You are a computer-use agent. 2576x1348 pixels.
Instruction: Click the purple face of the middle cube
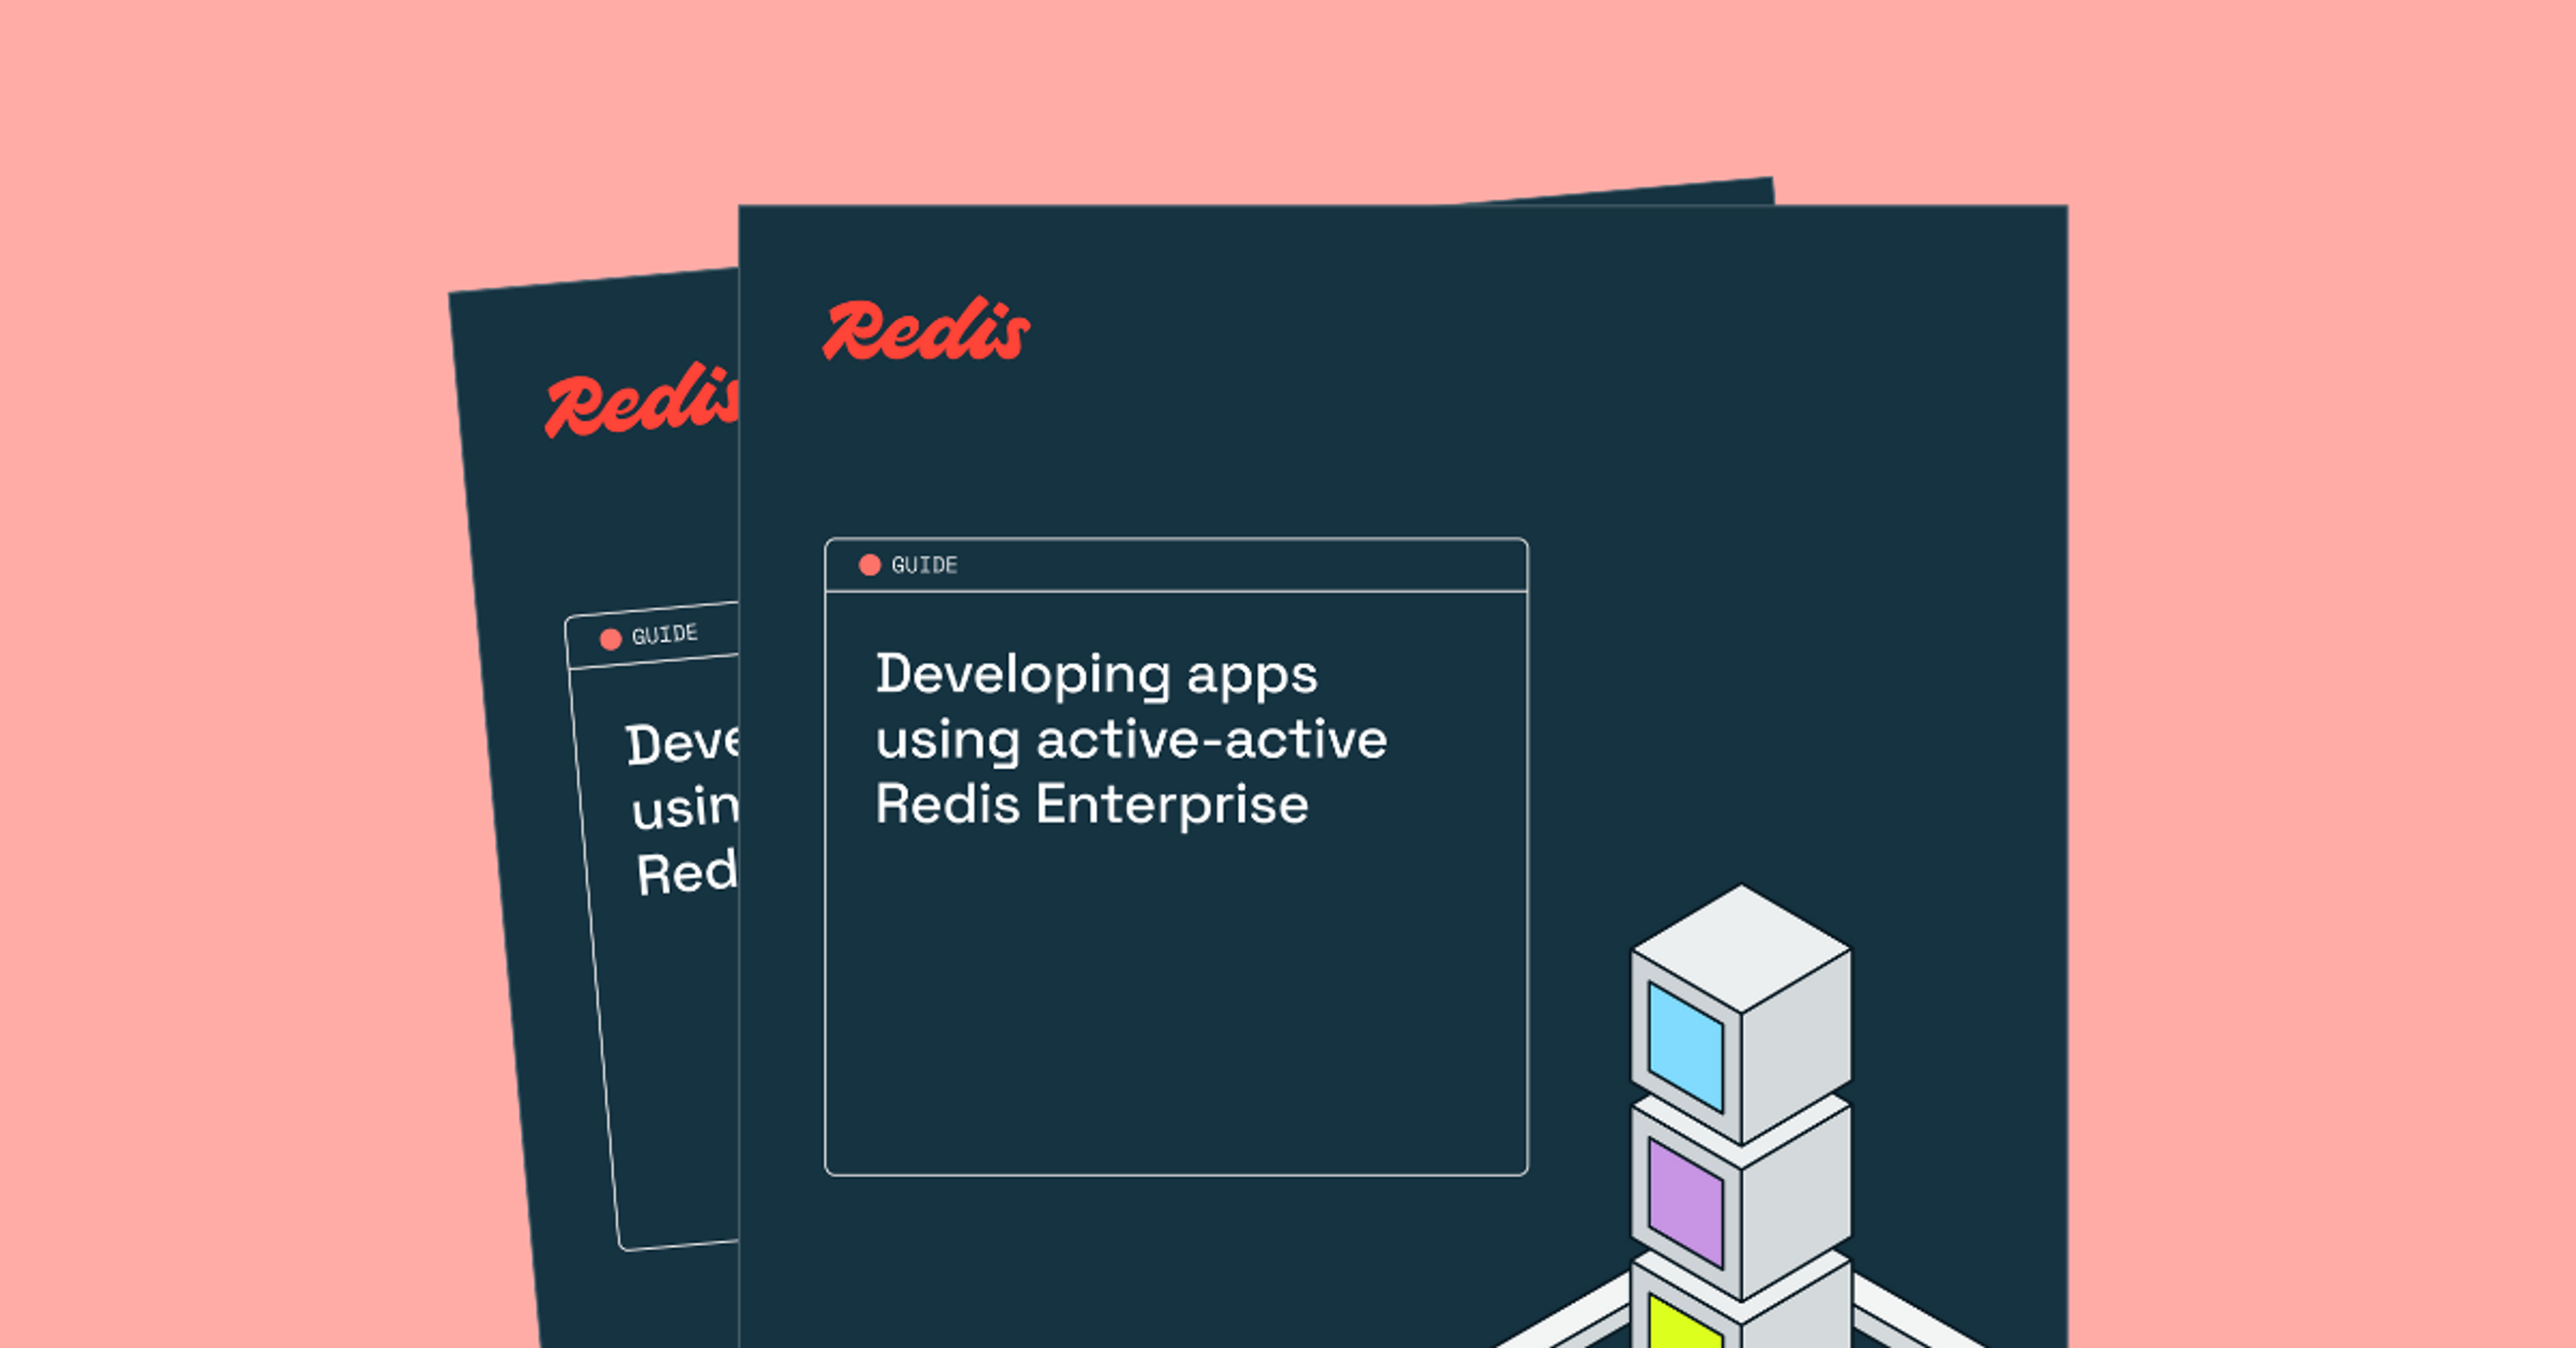1686,1203
